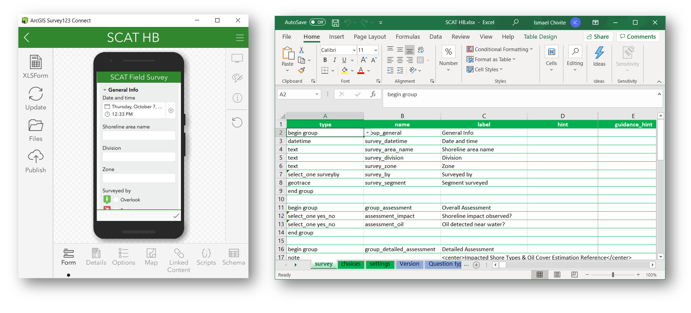This screenshot has height=313, width=691.
Task: Search in Excel title bar
Action: [516, 22]
